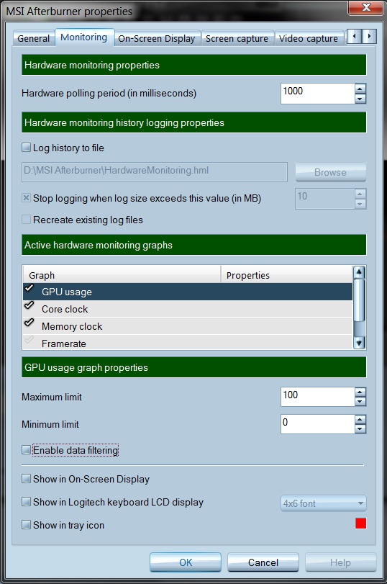
Task: Click the red tray icon color swatch
Action: click(361, 524)
